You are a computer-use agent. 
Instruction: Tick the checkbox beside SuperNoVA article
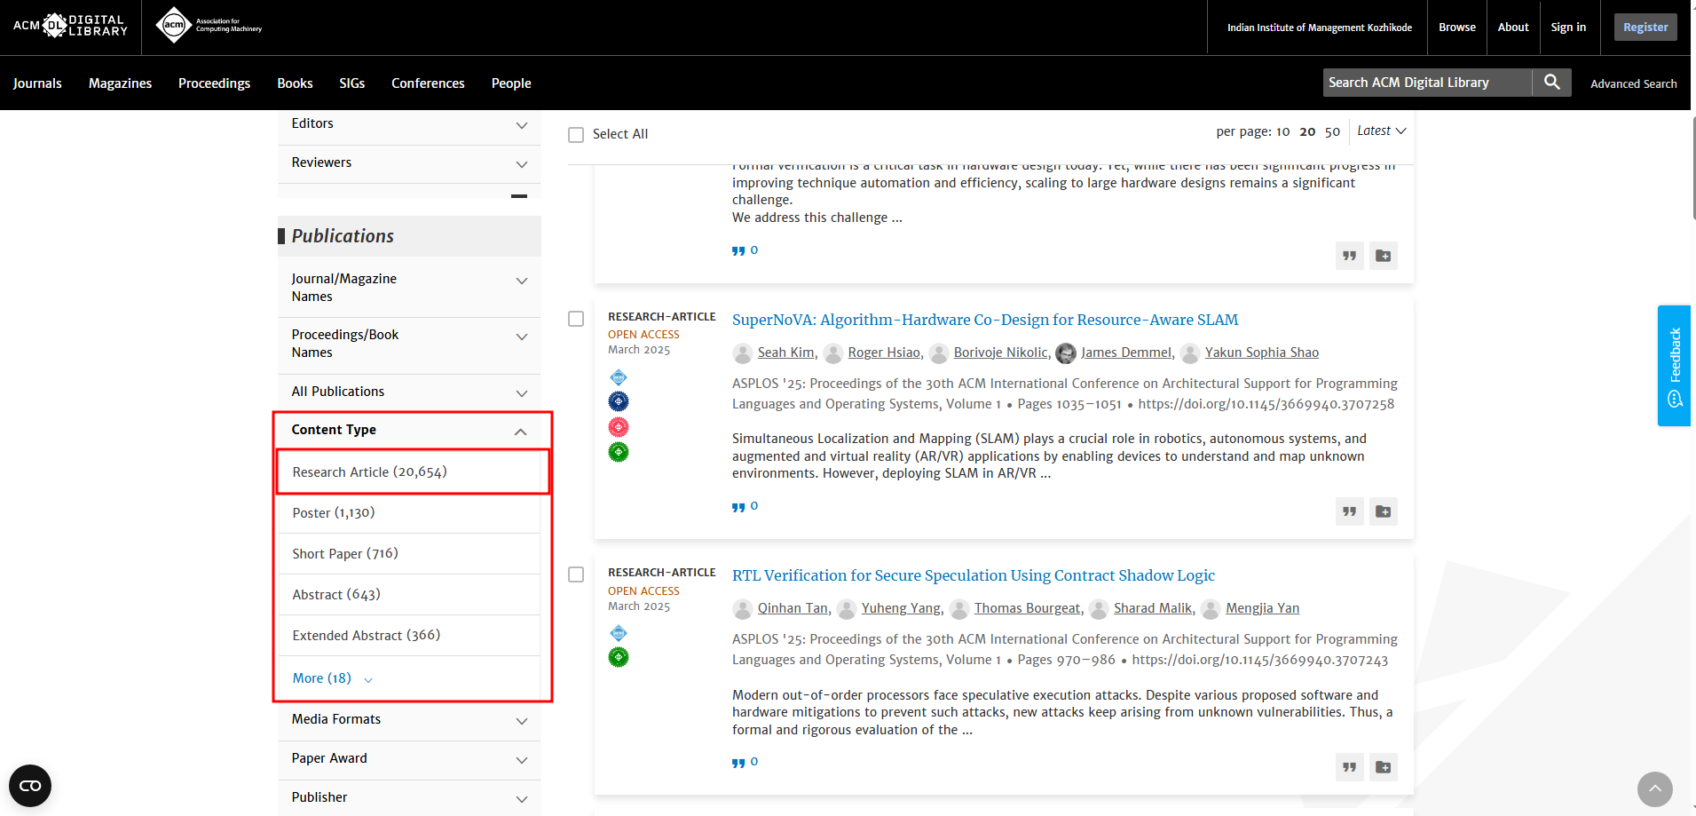click(x=576, y=319)
